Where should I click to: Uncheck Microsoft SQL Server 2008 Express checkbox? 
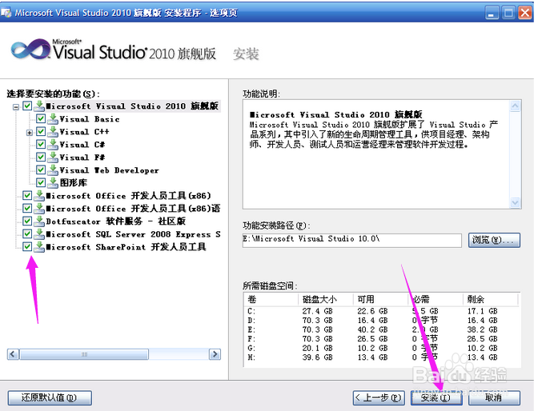[27, 234]
